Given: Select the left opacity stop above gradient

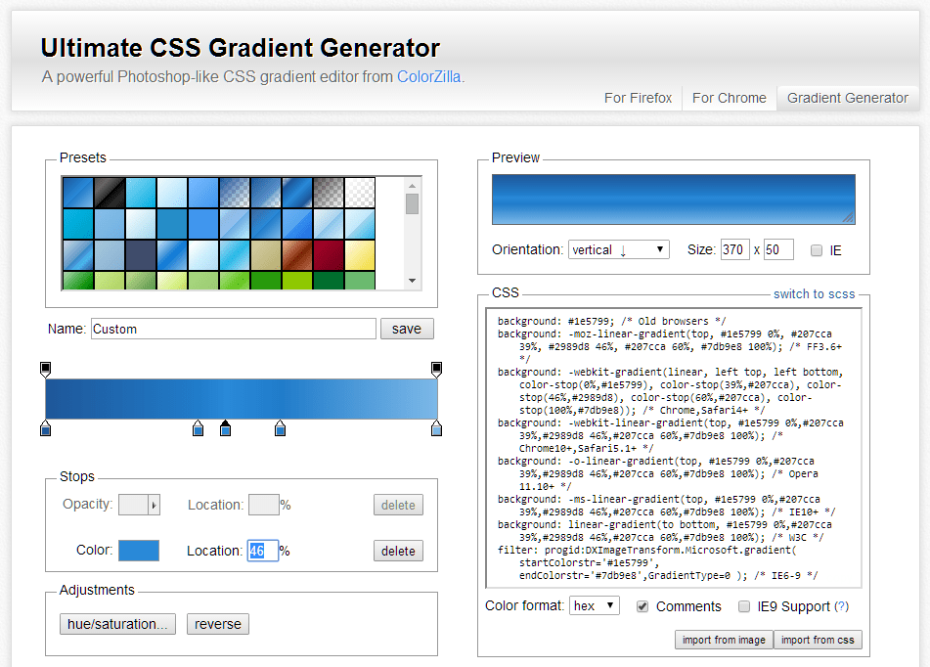Looking at the screenshot, I should 45,369.
